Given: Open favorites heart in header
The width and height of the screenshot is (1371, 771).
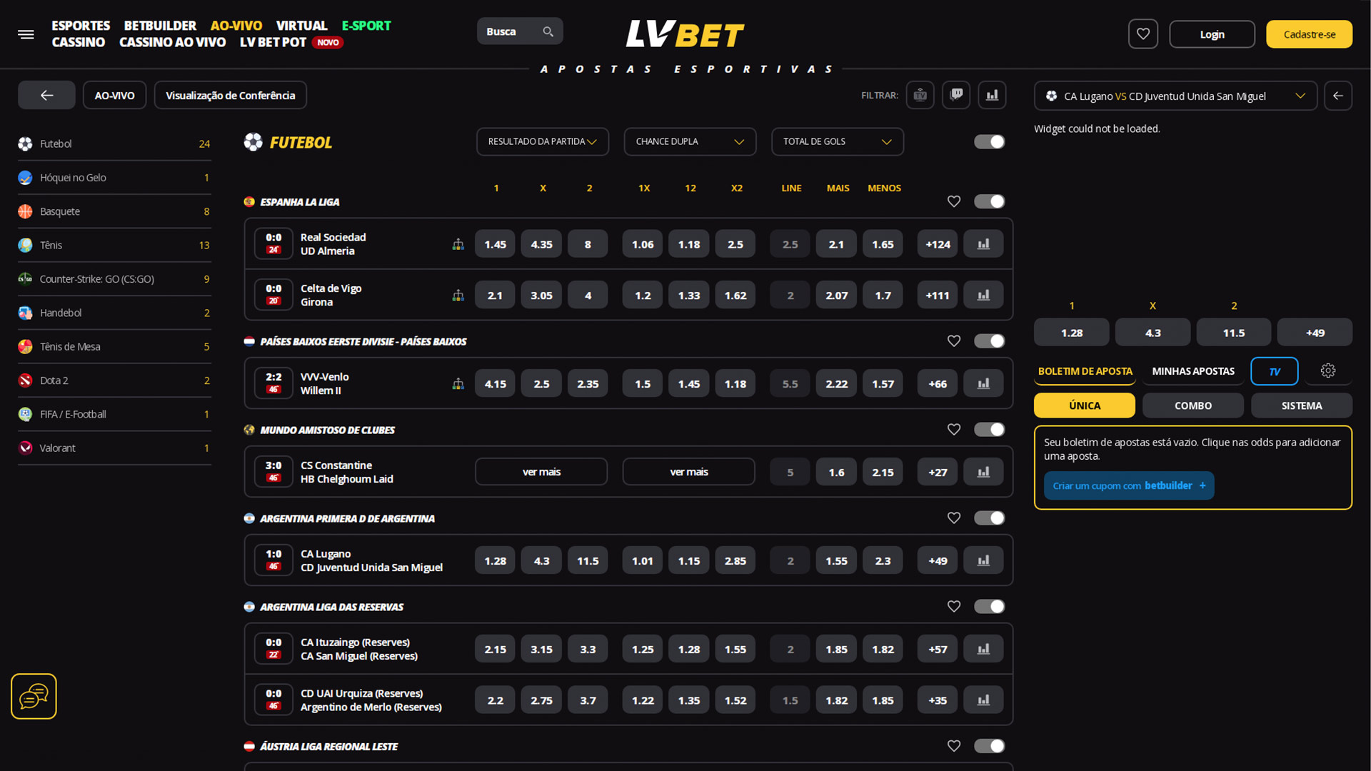Looking at the screenshot, I should click(1142, 34).
